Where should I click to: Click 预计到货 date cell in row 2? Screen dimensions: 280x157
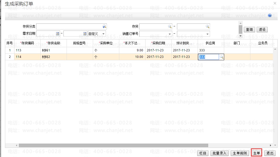coord(185,57)
